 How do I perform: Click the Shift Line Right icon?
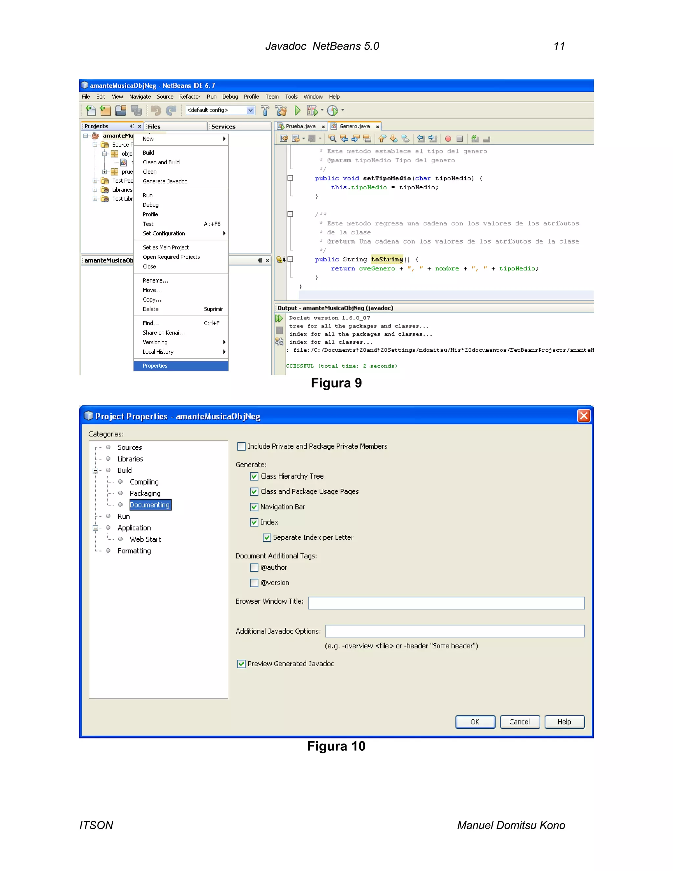pos(432,139)
